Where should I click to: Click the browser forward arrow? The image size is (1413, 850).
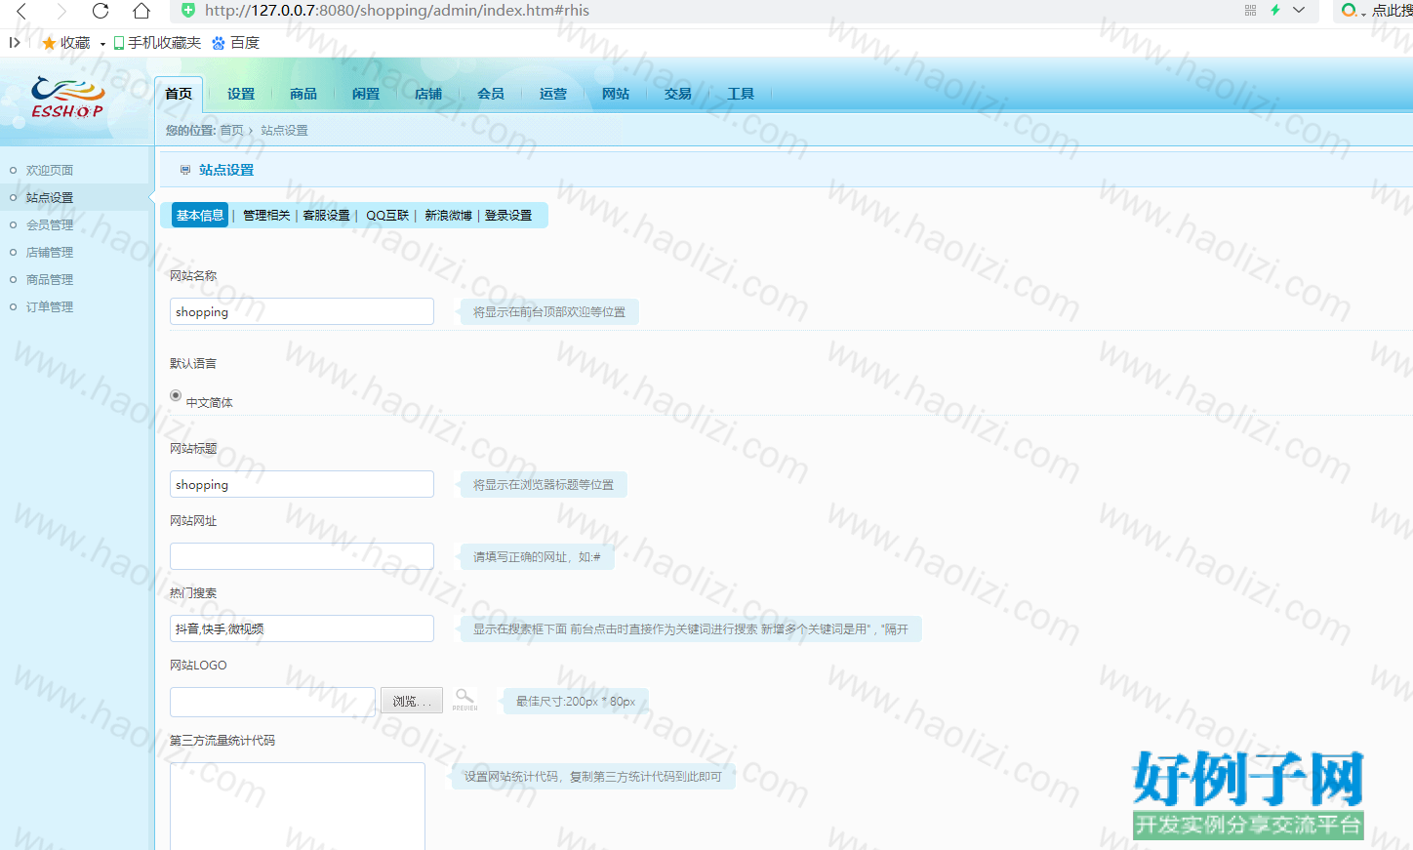pyautogui.click(x=61, y=11)
